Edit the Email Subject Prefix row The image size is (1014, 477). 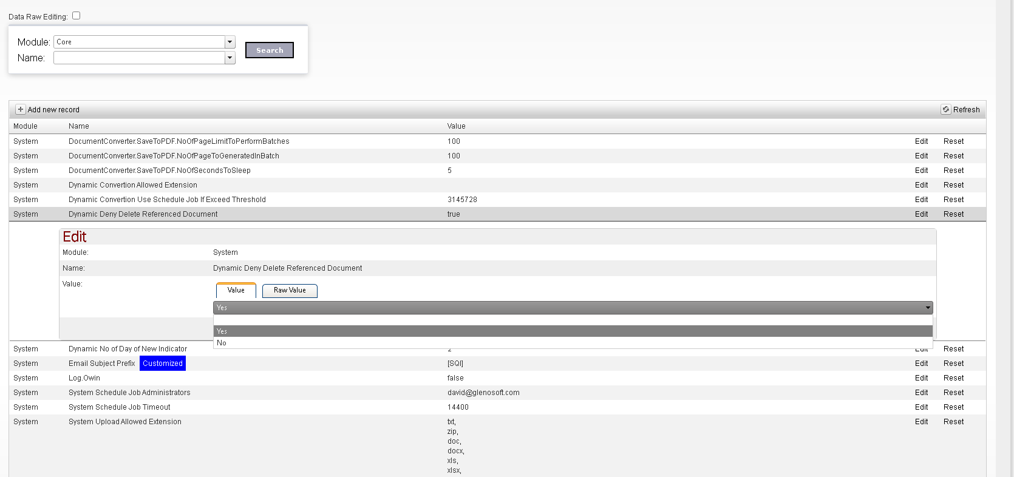point(921,364)
